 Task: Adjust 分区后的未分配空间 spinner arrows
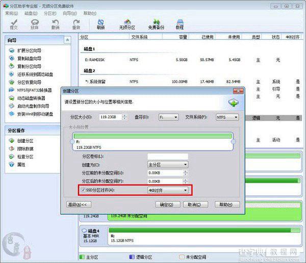(x=185, y=181)
